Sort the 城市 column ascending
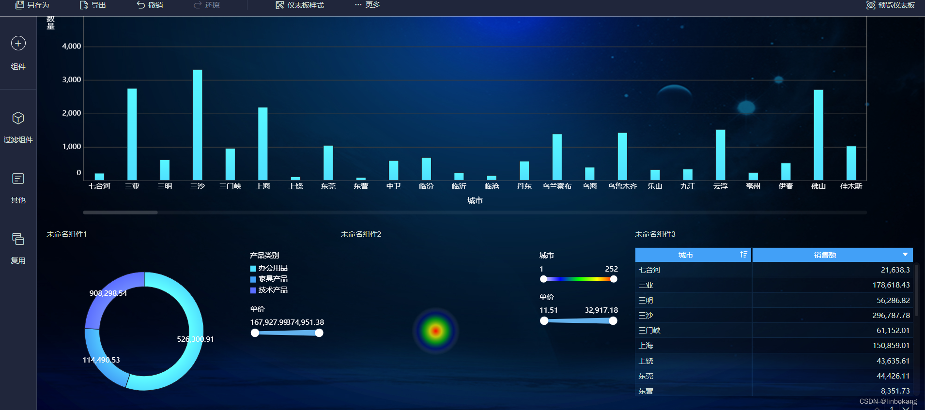This screenshot has width=925, height=410. click(743, 255)
